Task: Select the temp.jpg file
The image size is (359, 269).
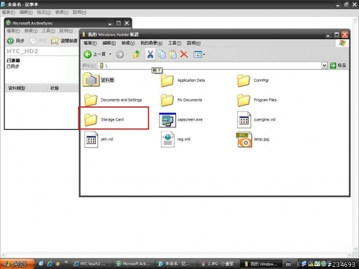Action: pyautogui.click(x=252, y=140)
